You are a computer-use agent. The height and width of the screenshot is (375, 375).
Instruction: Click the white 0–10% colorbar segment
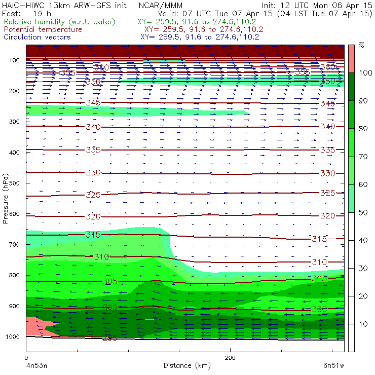(x=351, y=338)
